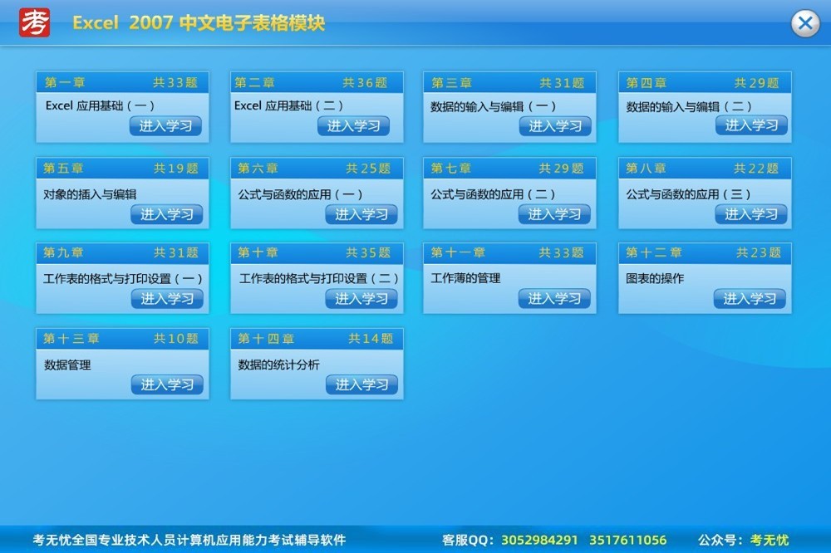Open 进入学习 for chapter two Excel应用基础(二)
Viewport: 831px width, 553px height.
pyautogui.click(x=353, y=126)
